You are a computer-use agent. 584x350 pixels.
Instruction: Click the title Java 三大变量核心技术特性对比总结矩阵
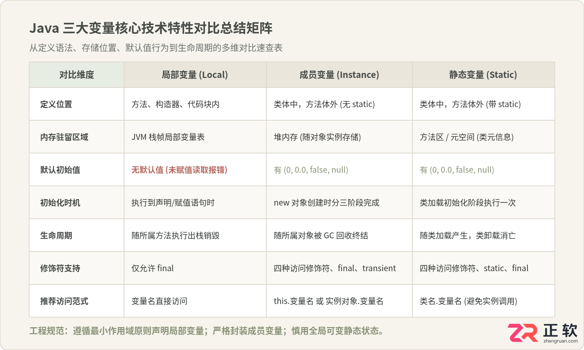point(151,28)
